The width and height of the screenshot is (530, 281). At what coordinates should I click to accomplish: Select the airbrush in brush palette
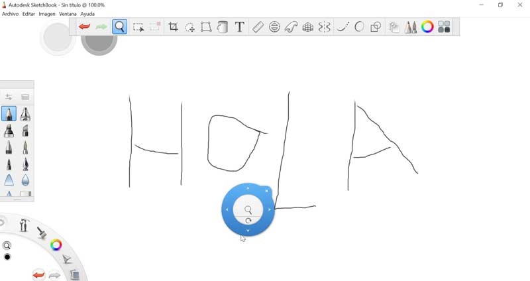25,113
